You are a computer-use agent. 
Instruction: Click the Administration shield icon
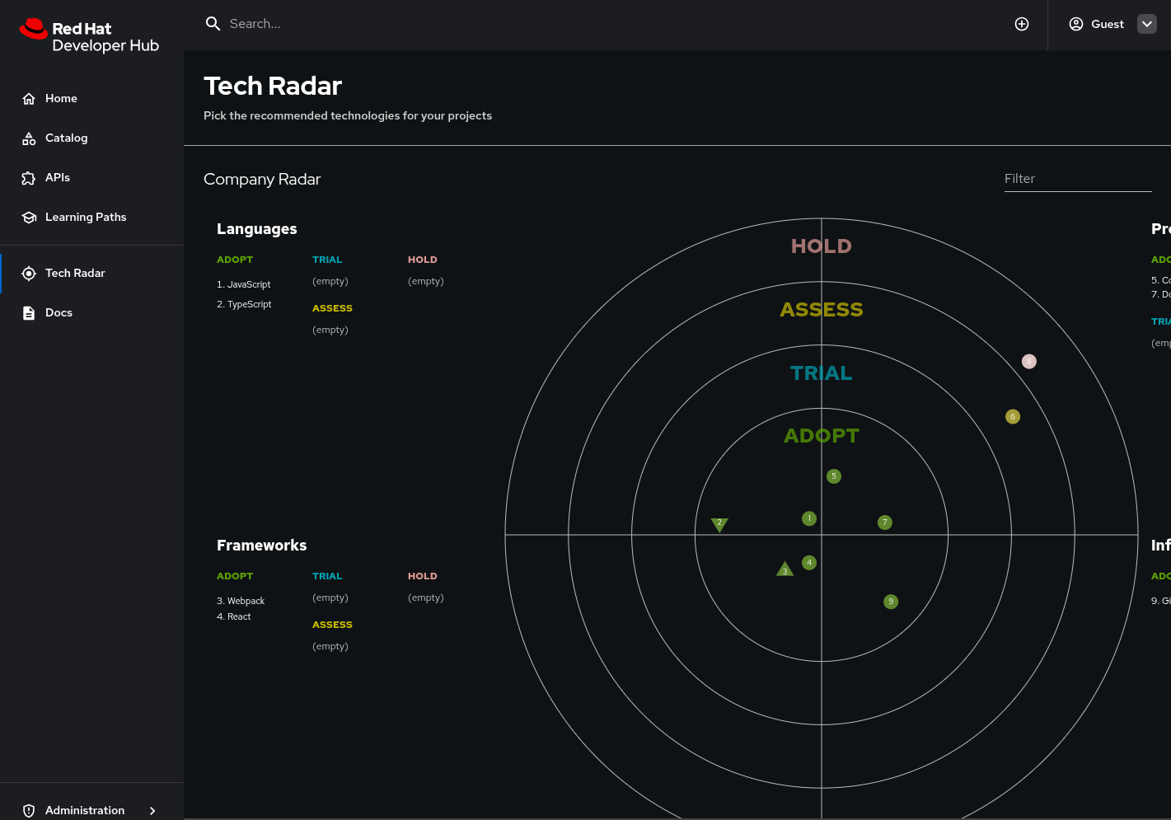click(x=29, y=811)
